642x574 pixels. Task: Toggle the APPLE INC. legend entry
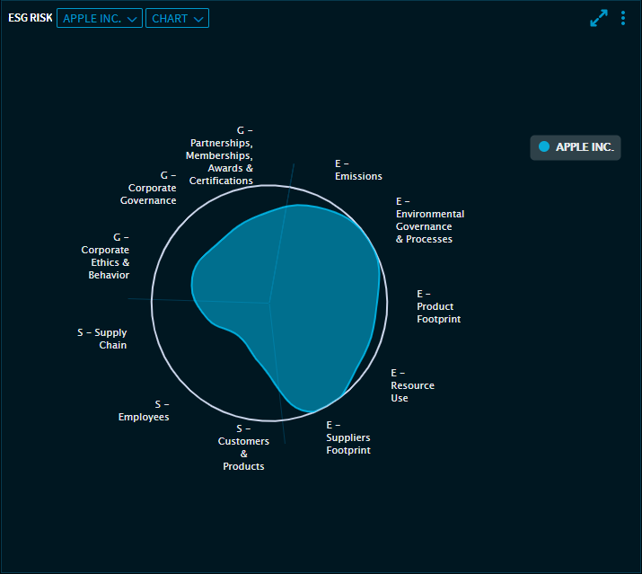[x=576, y=147]
